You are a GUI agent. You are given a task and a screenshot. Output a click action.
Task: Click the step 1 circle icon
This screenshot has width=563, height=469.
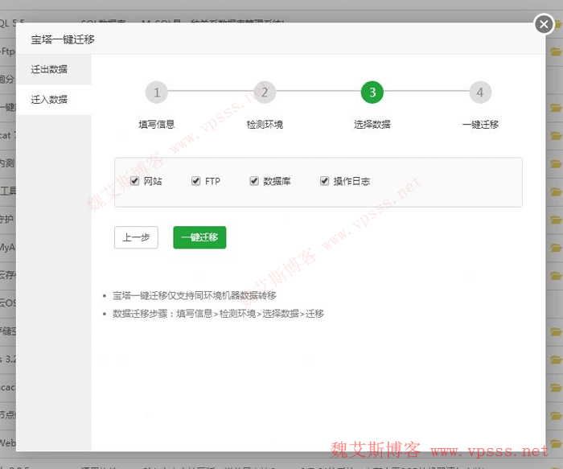coord(157,93)
